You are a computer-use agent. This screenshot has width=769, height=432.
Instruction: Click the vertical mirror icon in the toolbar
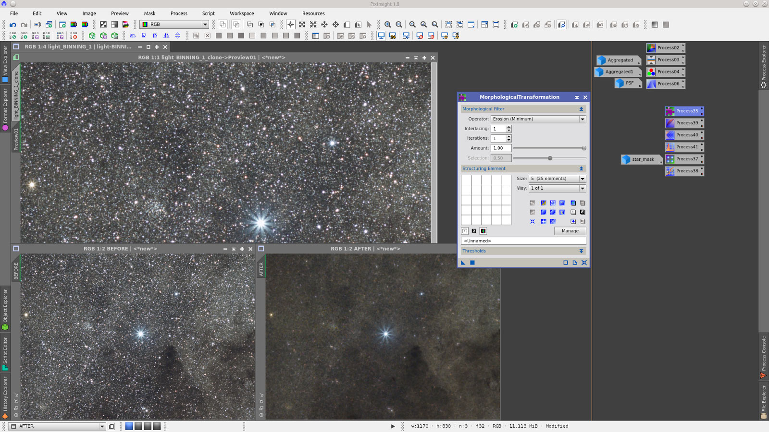(x=177, y=36)
